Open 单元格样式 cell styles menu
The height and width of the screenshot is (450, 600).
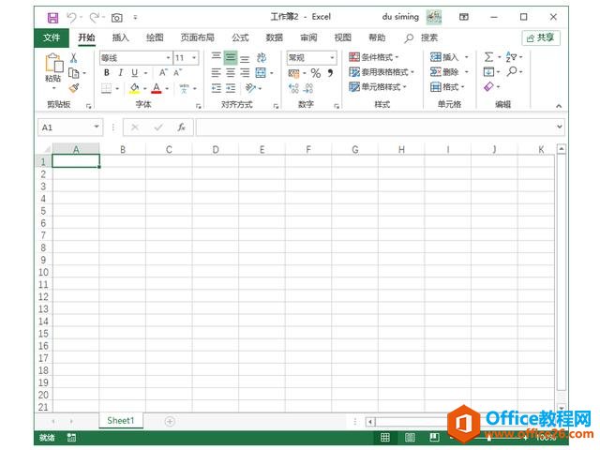point(377,87)
